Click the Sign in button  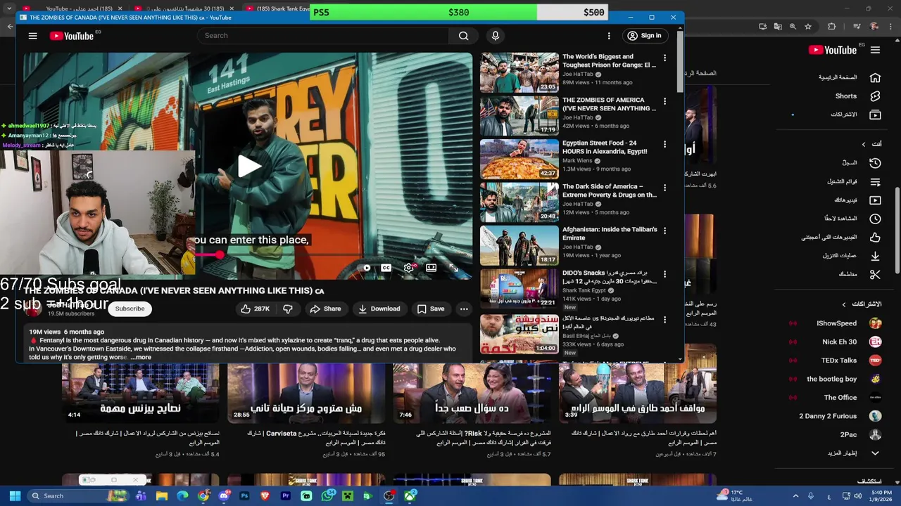645,36
